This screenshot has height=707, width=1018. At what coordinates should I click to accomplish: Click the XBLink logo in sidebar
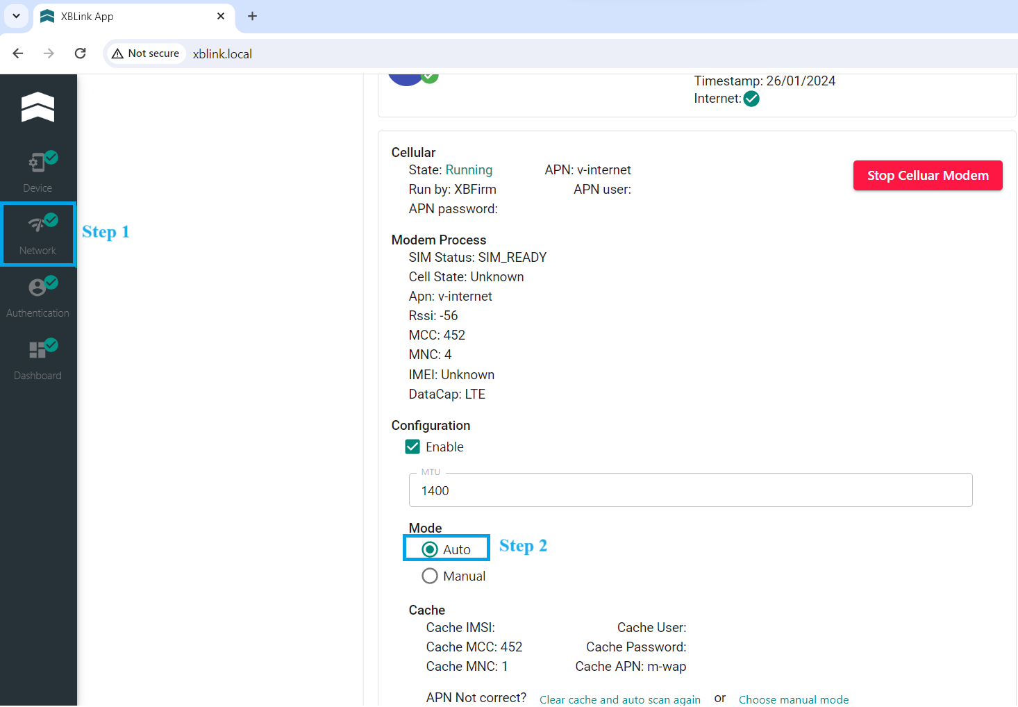click(x=37, y=107)
